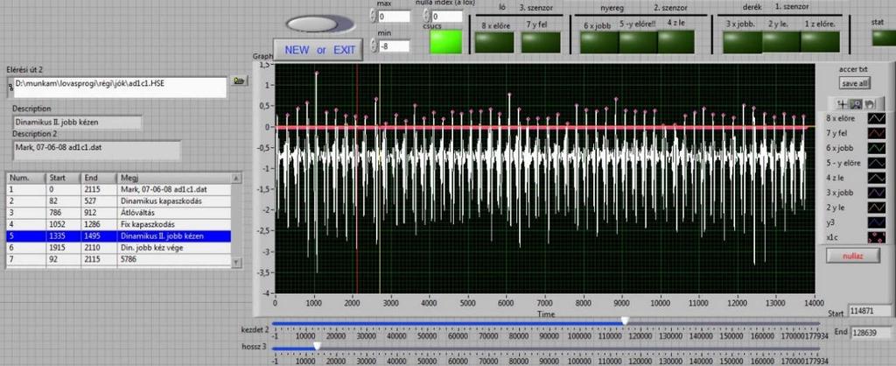Click the max value increment stepper
896x366 pixels.
click(x=373, y=13)
